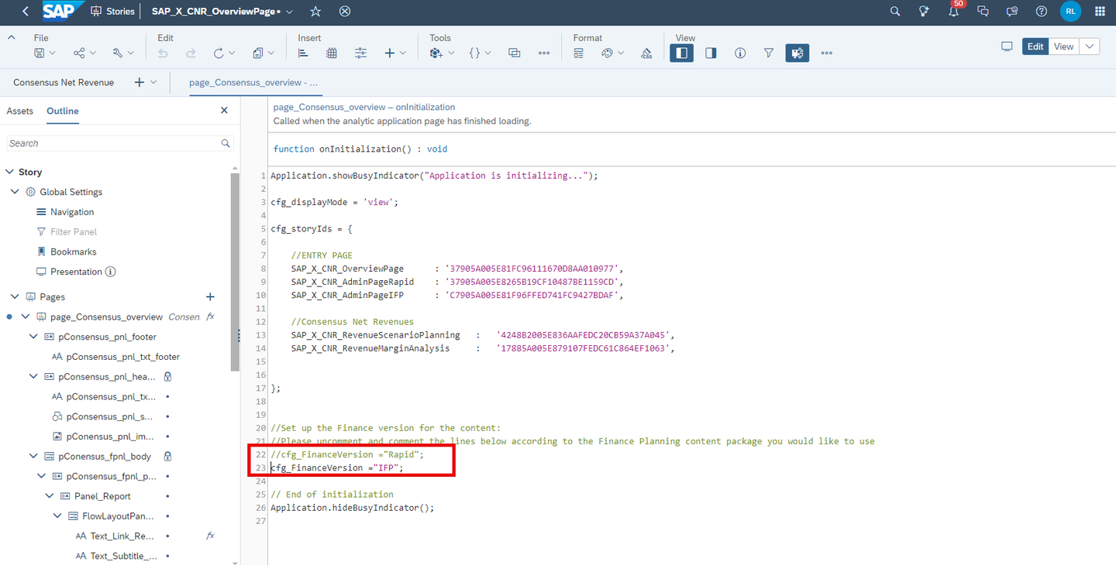This screenshot has width=1116, height=565.
Task: Go back using the header back arrow
Action: [26, 12]
